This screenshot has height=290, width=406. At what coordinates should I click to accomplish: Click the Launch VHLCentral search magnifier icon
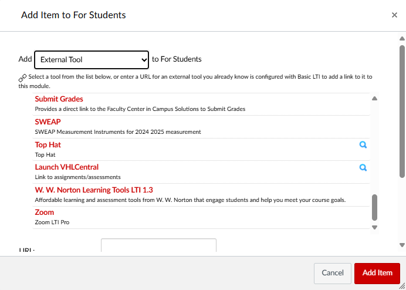point(363,167)
